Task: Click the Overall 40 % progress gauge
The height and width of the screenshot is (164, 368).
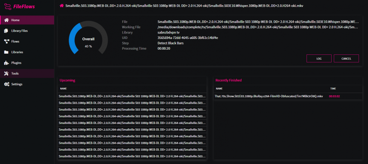Action: pos(88,38)
